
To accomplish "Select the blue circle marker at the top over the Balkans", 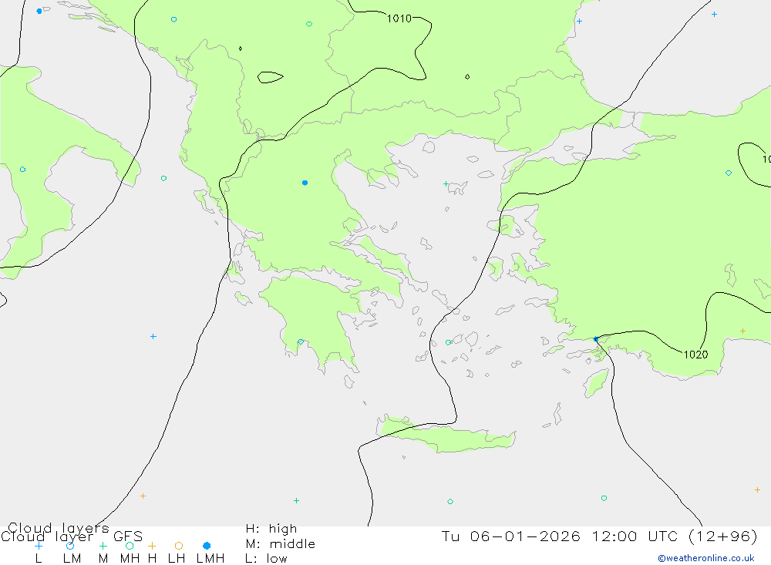I will [173, 20].
